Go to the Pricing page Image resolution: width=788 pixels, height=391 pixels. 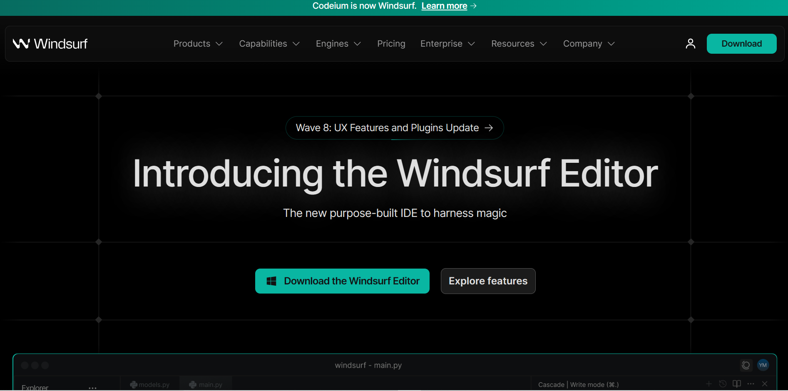(391, 44)
